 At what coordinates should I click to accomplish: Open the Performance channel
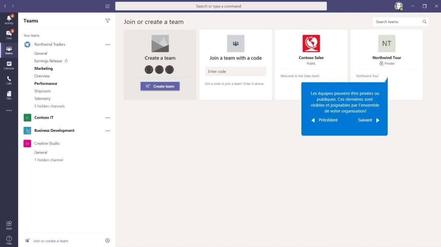[46, 84]
